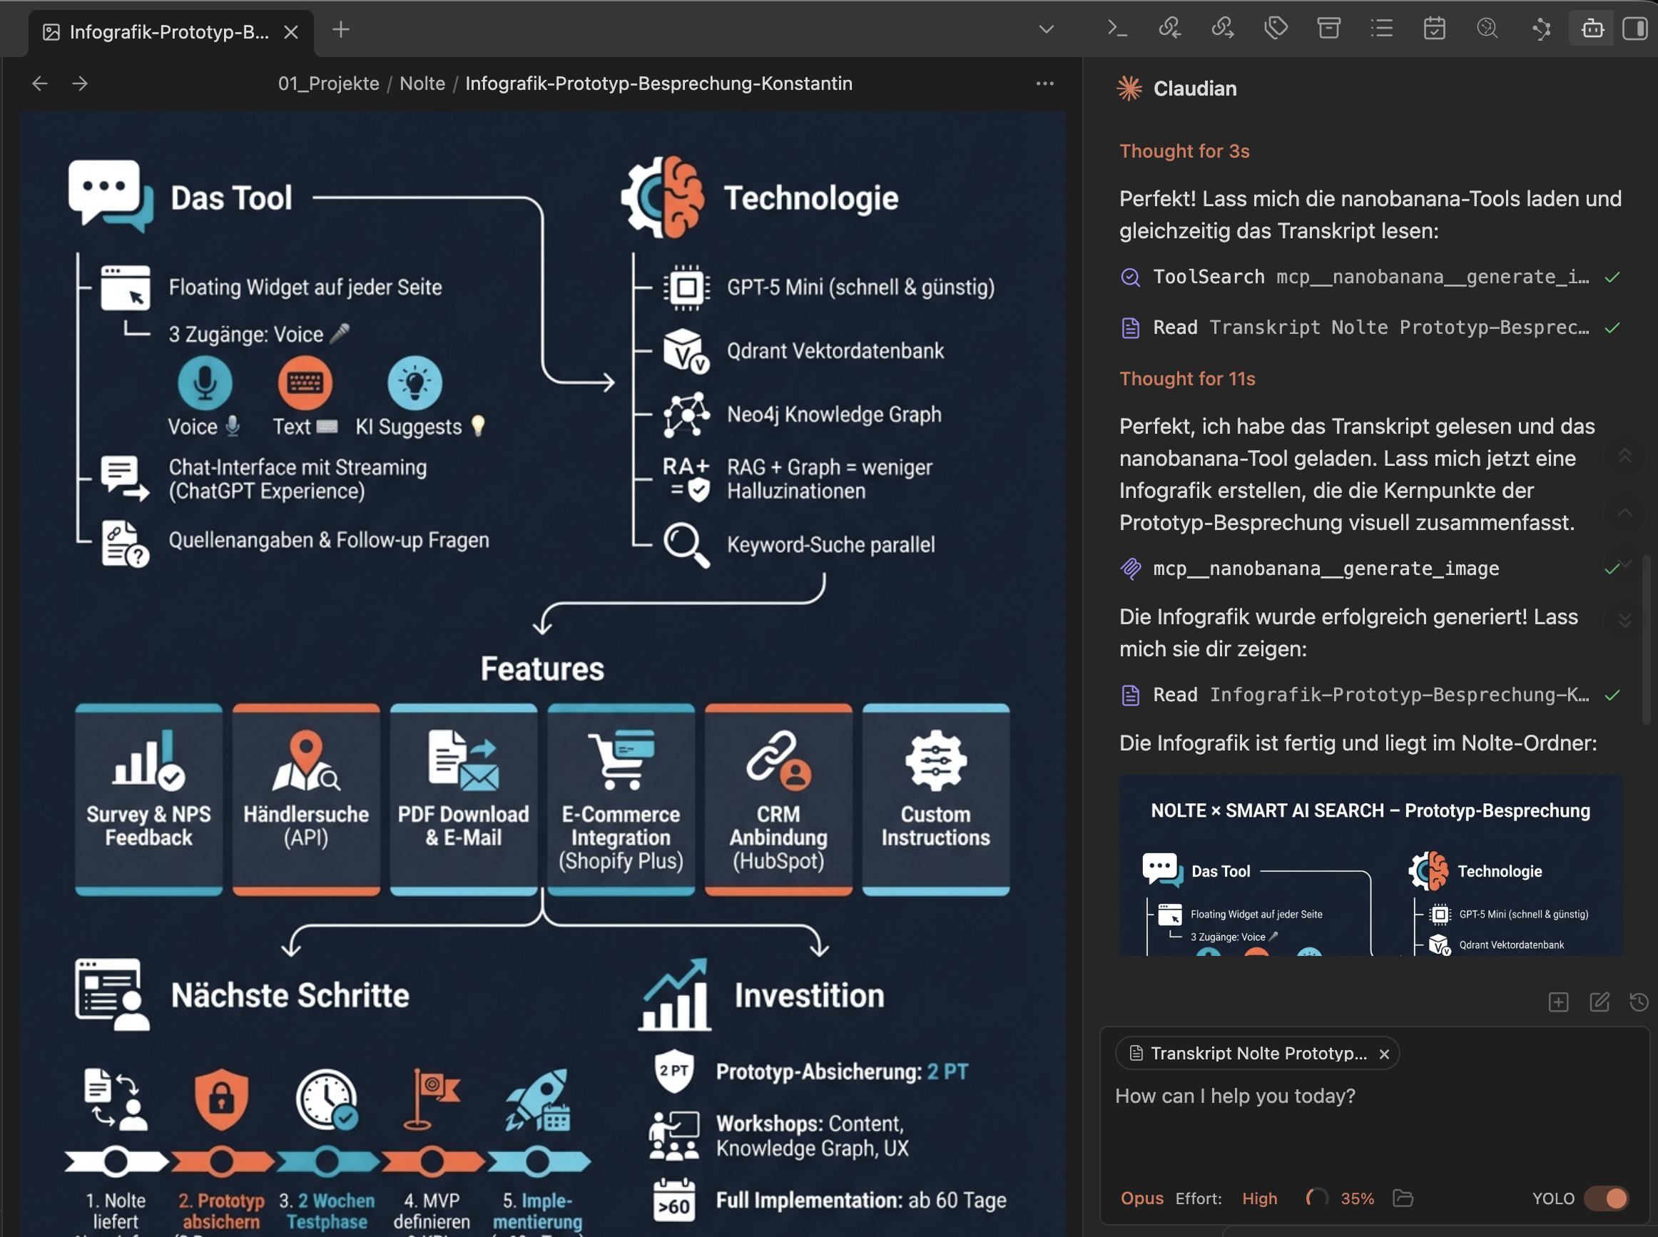This screenshot has height=1237, width=1658.
Task: Toggle the right sidebar panel icon
Action: 1636,29
